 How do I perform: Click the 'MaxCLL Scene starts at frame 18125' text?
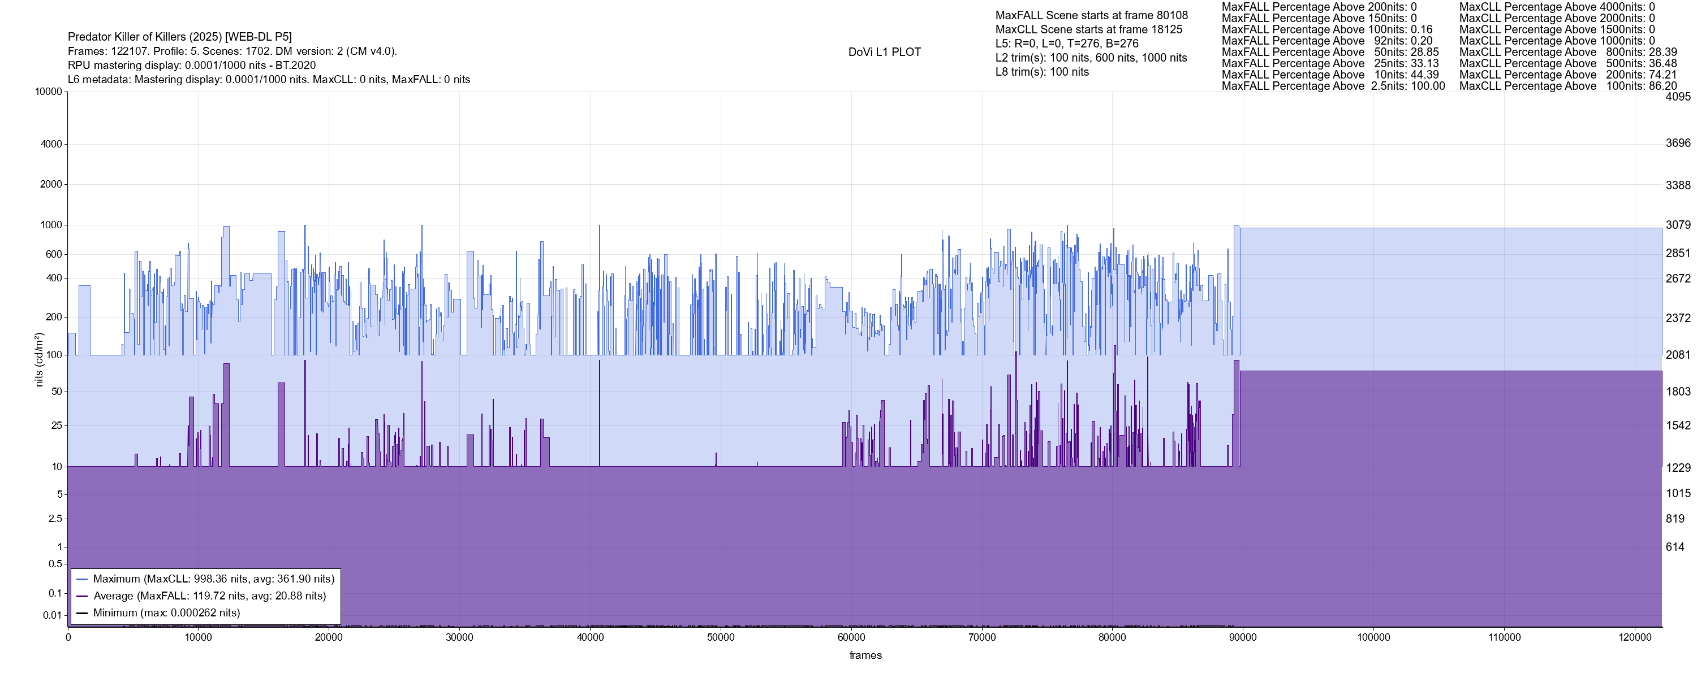tap(1088, 29)
